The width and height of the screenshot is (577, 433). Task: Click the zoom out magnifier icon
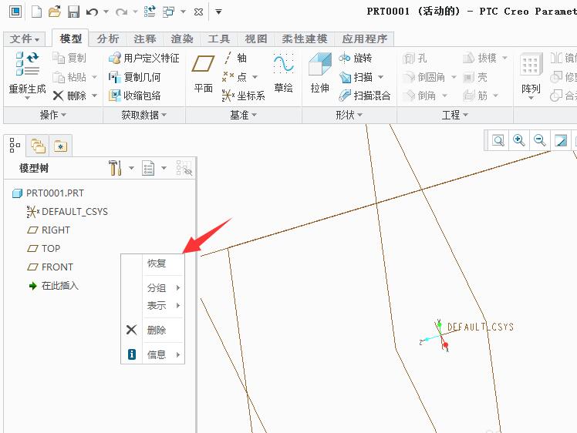540,140
